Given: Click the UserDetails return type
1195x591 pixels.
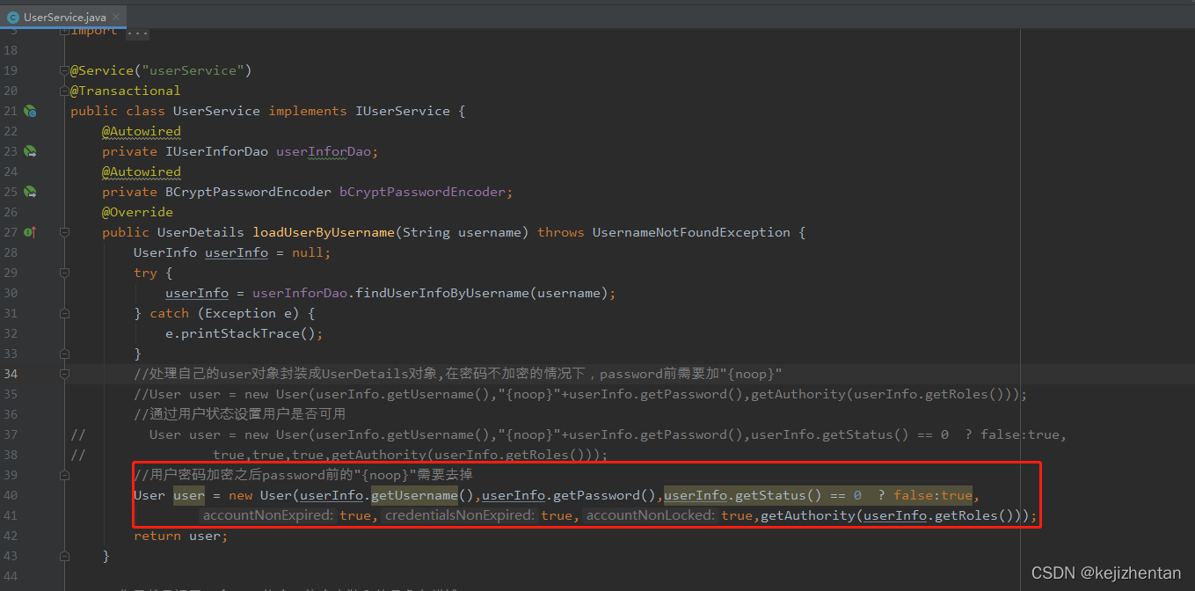Looking at the screenshot, I should (x=201, y=232).
